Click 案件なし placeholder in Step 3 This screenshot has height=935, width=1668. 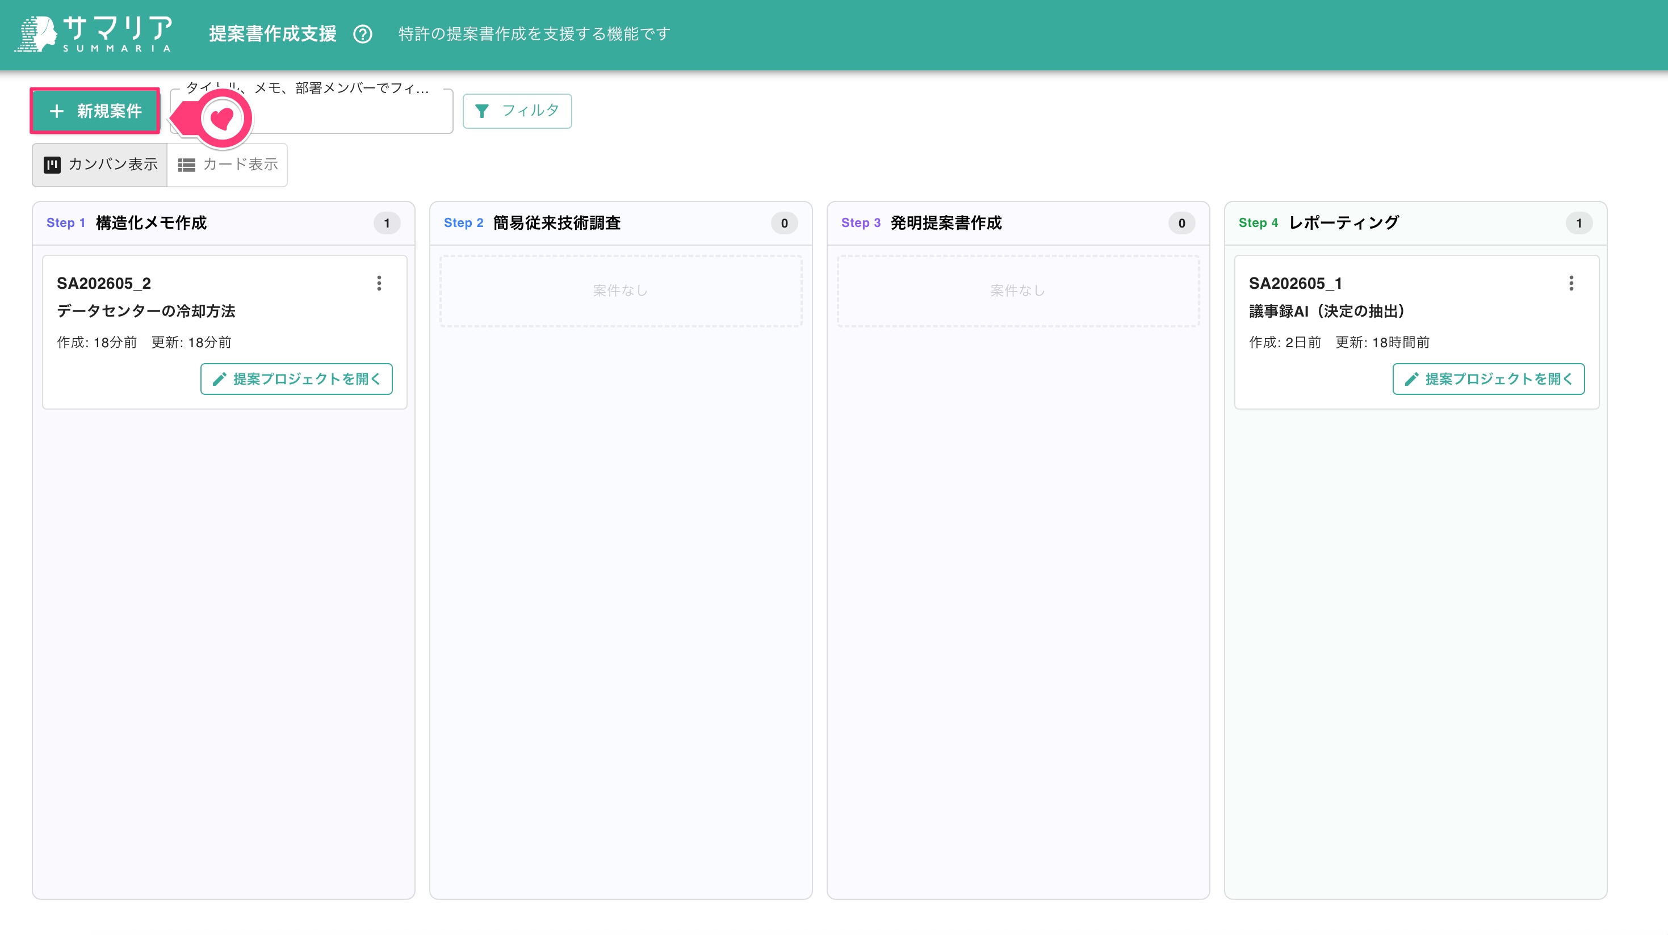[1018, 290]
